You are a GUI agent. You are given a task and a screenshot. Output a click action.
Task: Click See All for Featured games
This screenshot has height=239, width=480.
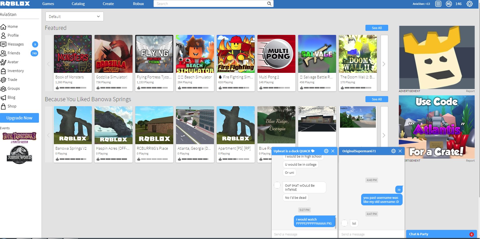(x=377, y=28)
